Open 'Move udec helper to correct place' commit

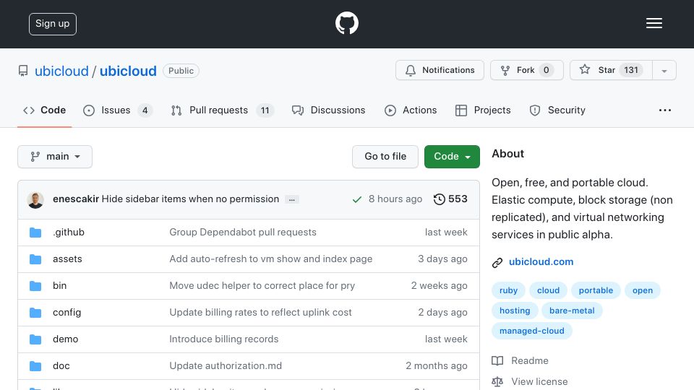pyautogui.click(x=262, y=286)
